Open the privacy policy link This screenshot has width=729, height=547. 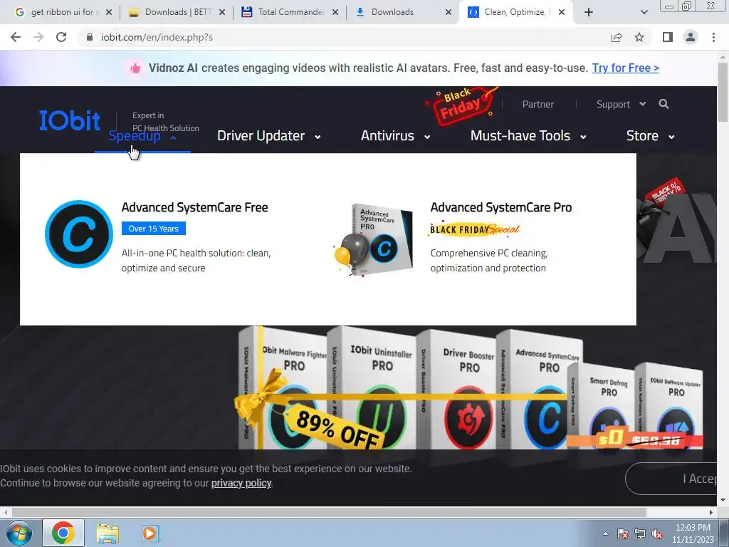click(x=241, y=483)
